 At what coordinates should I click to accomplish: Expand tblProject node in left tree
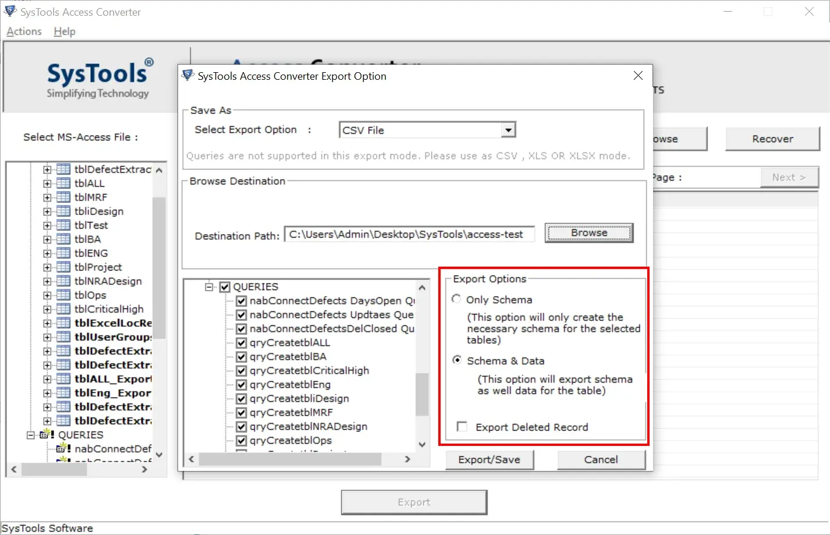point(47,267)
